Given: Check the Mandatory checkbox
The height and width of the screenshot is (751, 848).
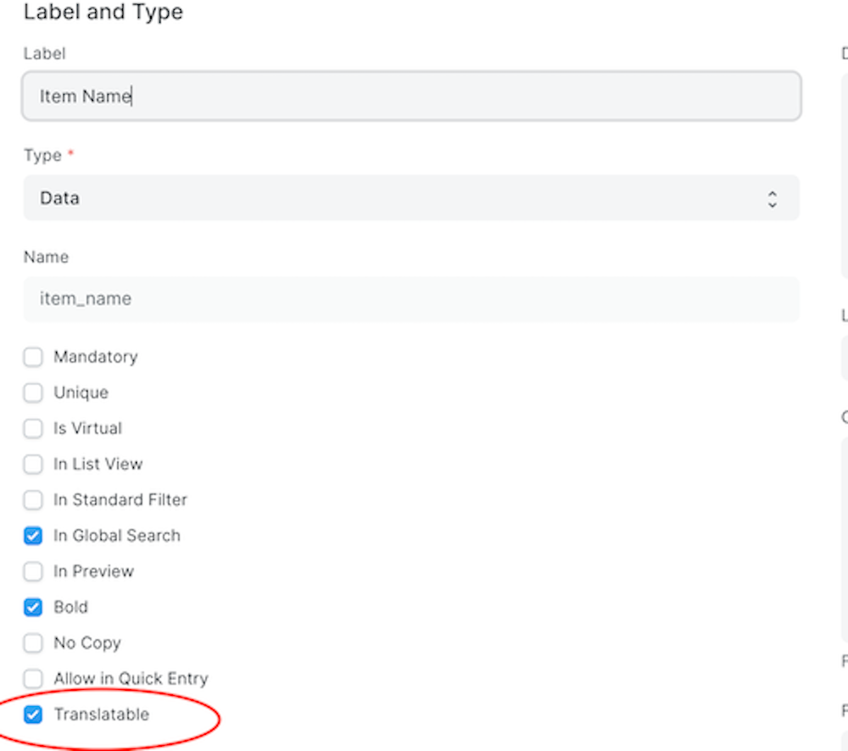Looking at the screenshot, I should pyautogui.click(x=32, y=357).
